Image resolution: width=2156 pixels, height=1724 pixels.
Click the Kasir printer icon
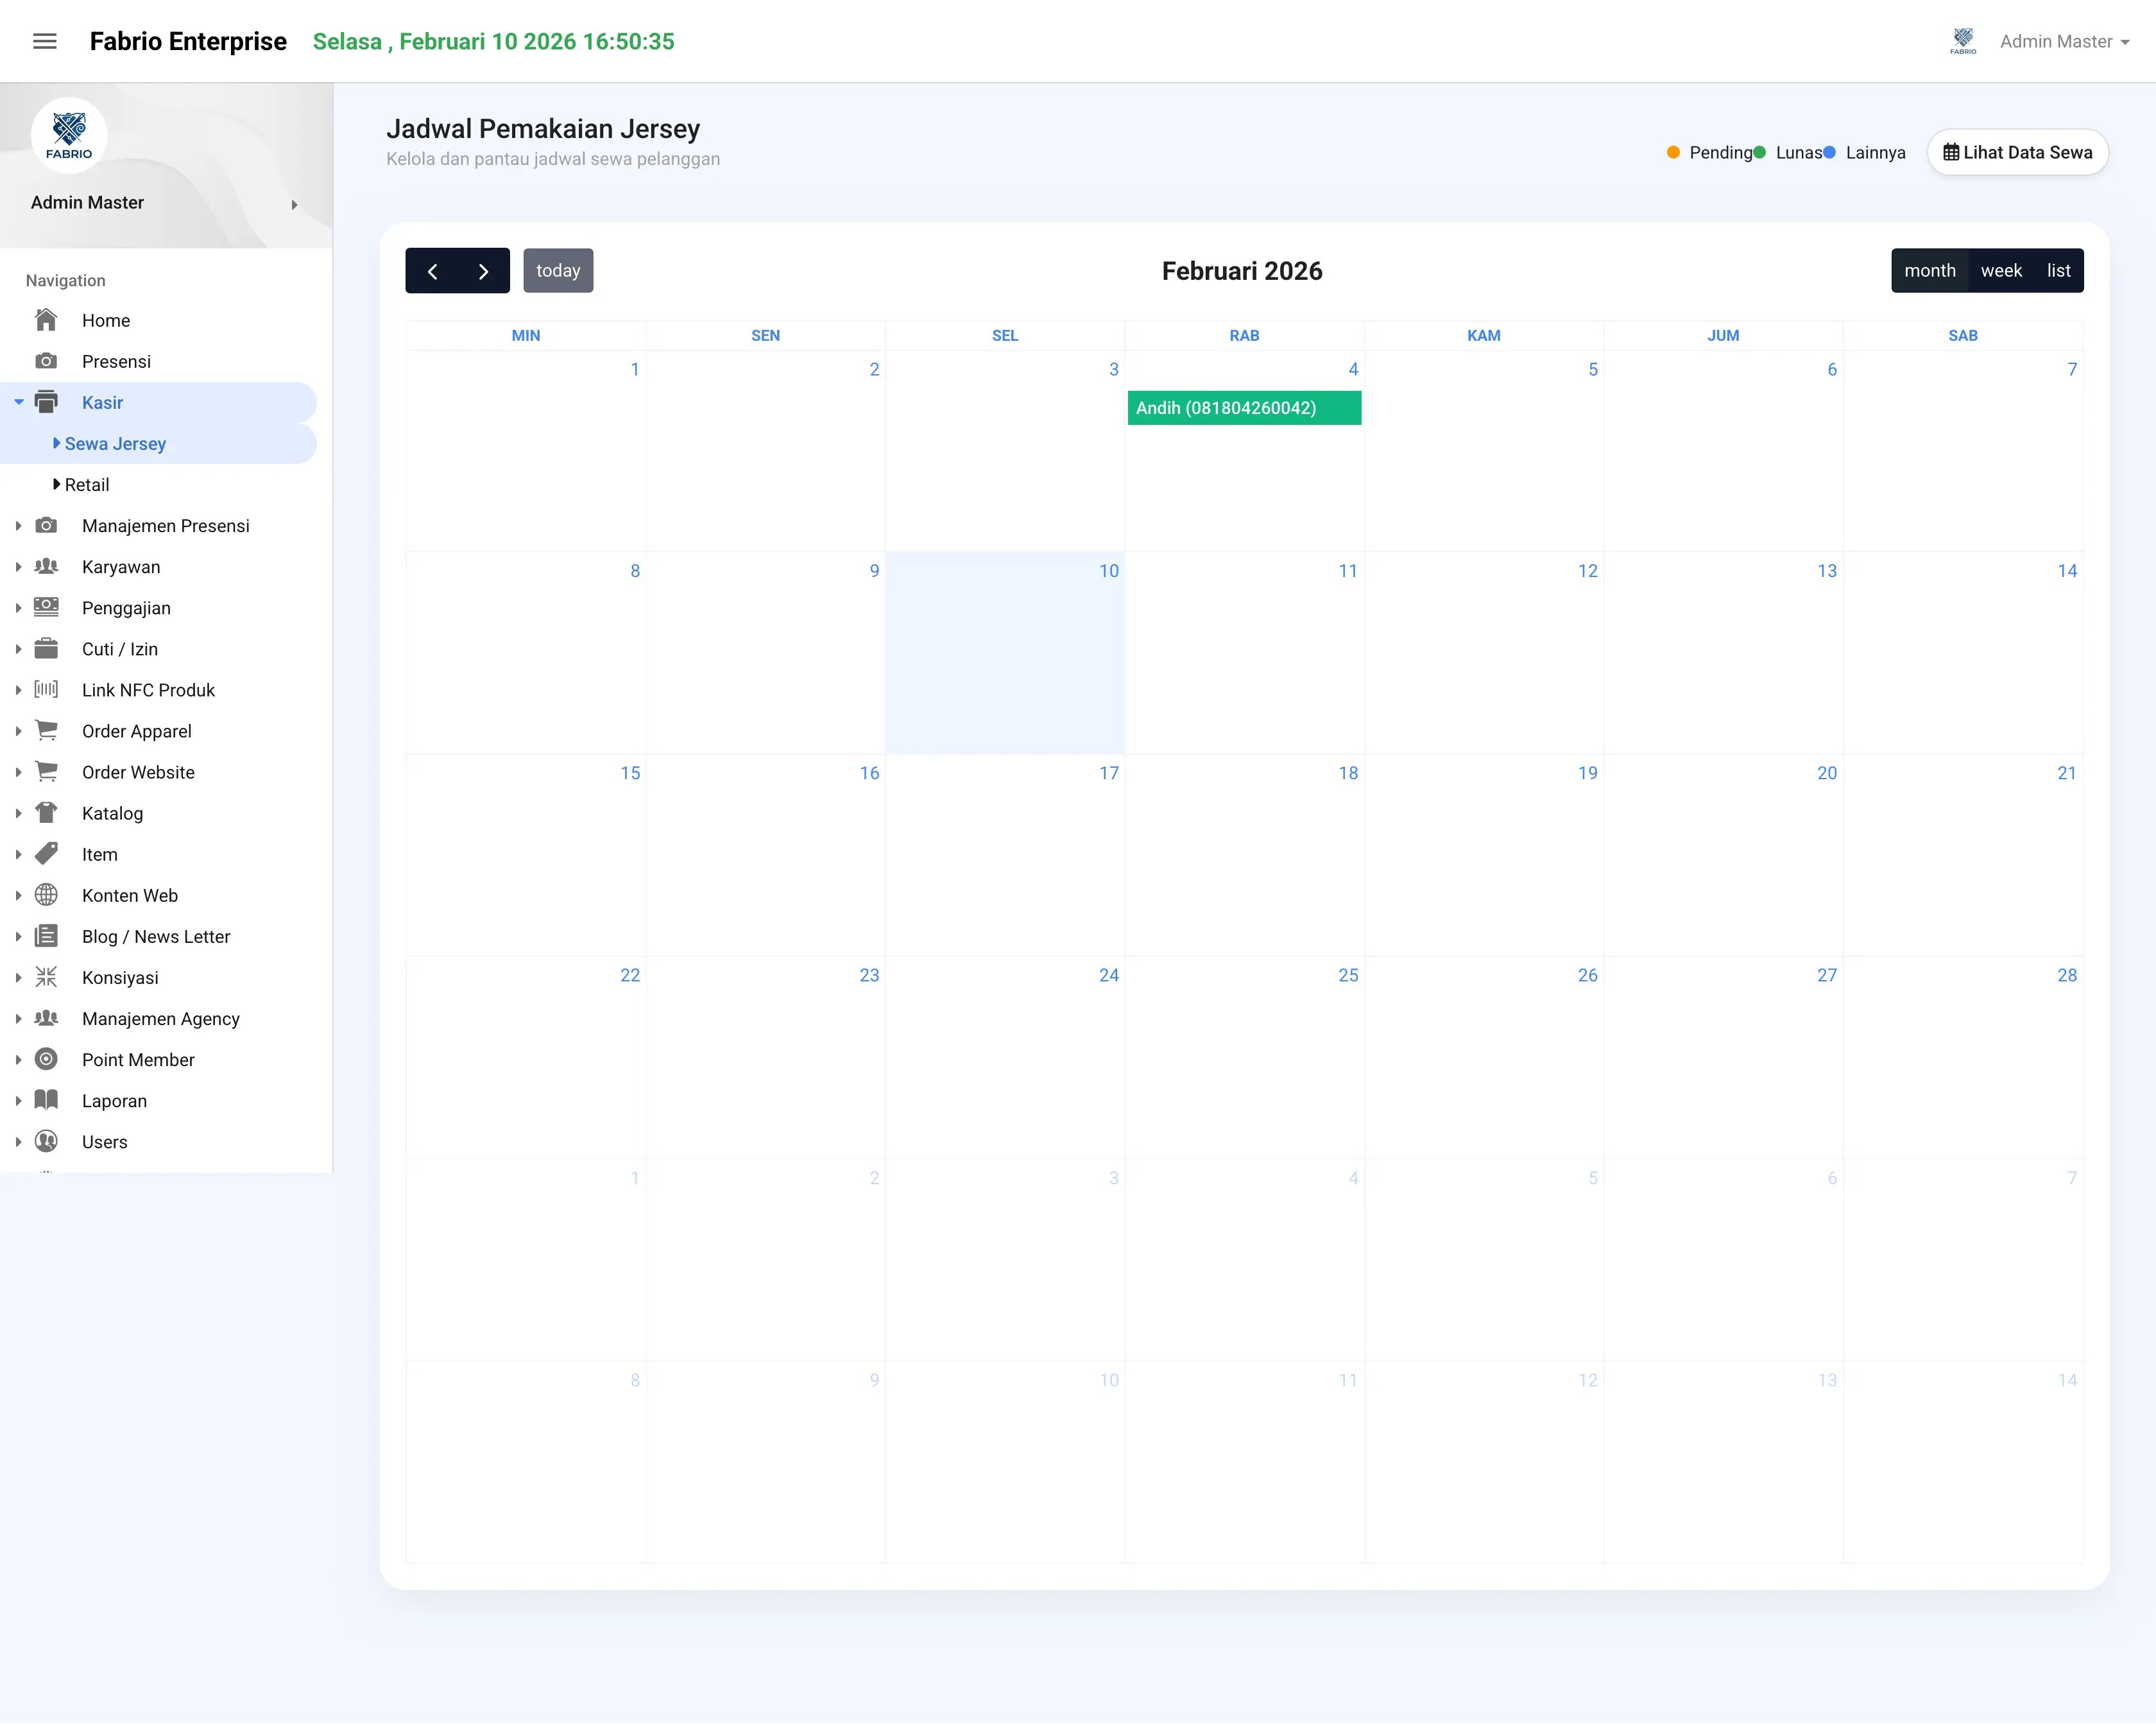pyautogui.click(x=46, y=402)
